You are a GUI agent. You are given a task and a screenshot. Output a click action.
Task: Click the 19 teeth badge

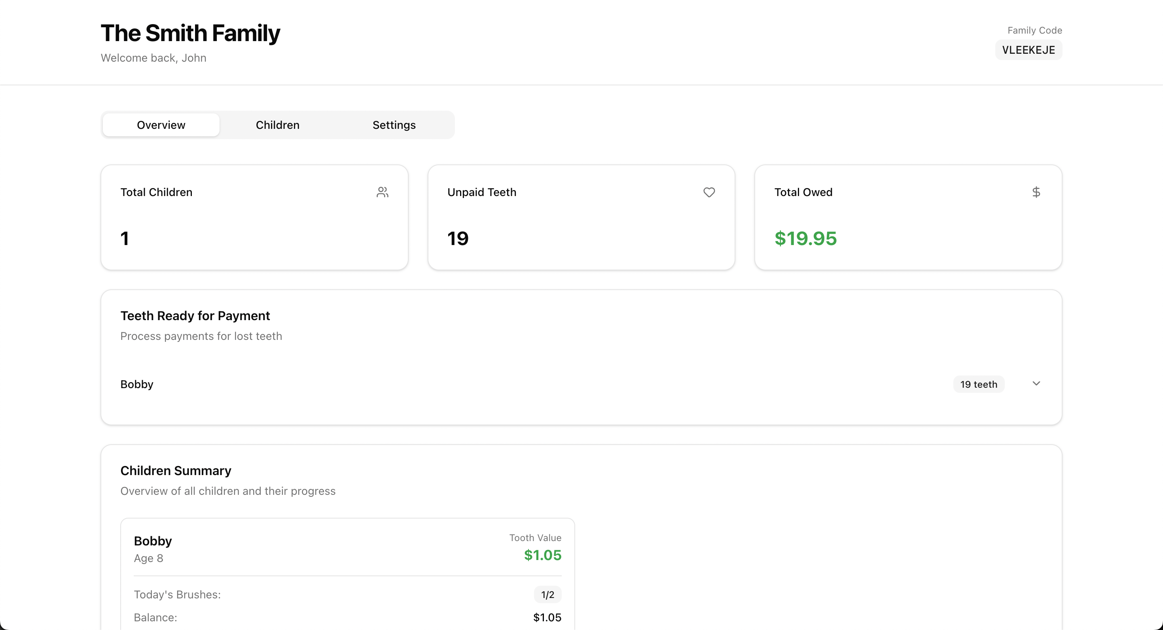pyautogui.click(x=978, y=384)
